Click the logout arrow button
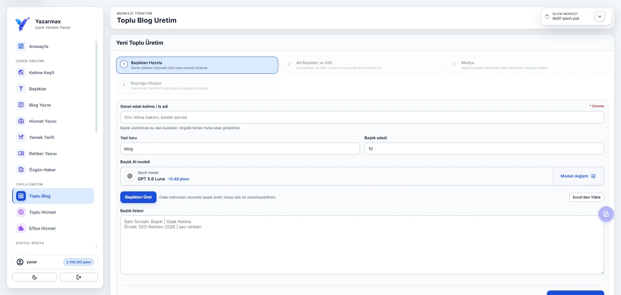 (79, 277)
